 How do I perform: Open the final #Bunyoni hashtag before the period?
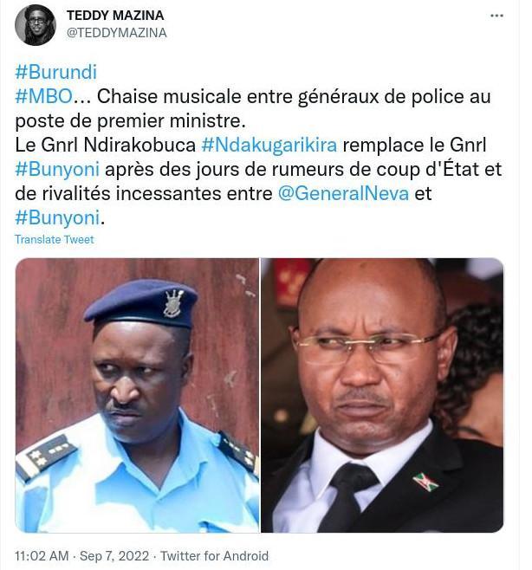pyautogui.click(x=57, y=217)
